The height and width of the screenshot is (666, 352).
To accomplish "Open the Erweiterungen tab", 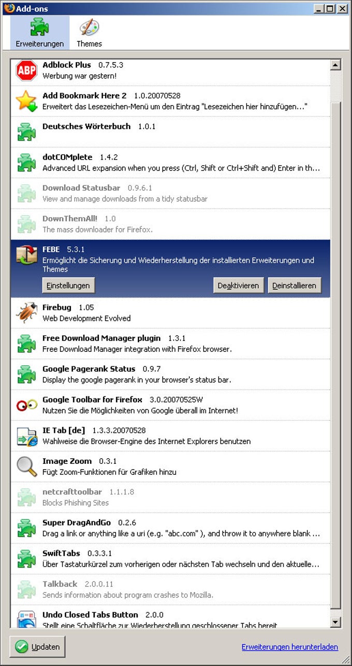I will coord(40,33).
